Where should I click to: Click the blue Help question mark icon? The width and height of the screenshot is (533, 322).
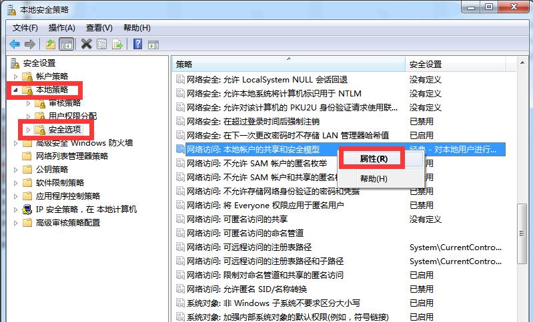coord(137,44)
